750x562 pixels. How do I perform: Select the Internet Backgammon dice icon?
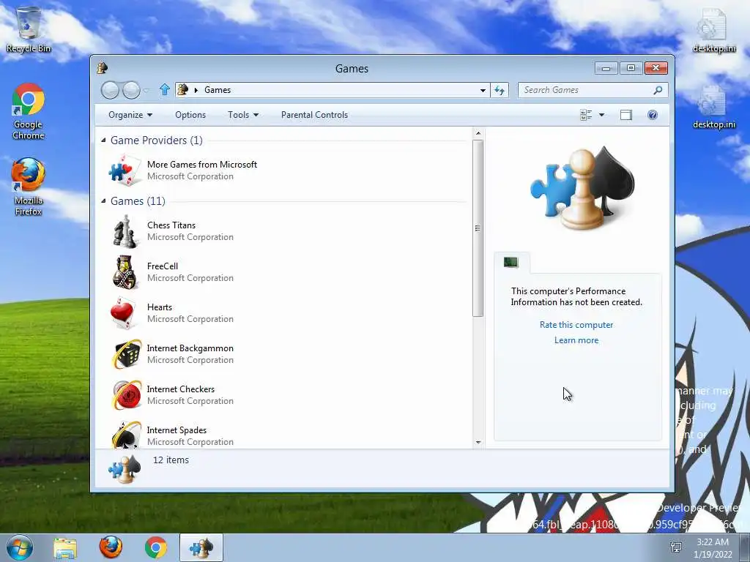126,354
